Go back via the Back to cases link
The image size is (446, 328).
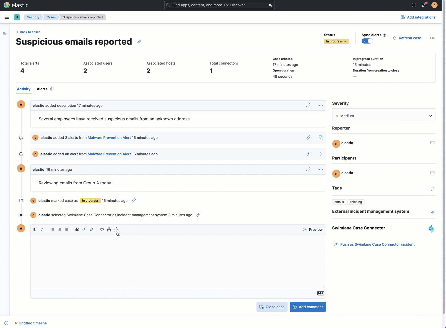pyautogui.click(x=28, y=32)
